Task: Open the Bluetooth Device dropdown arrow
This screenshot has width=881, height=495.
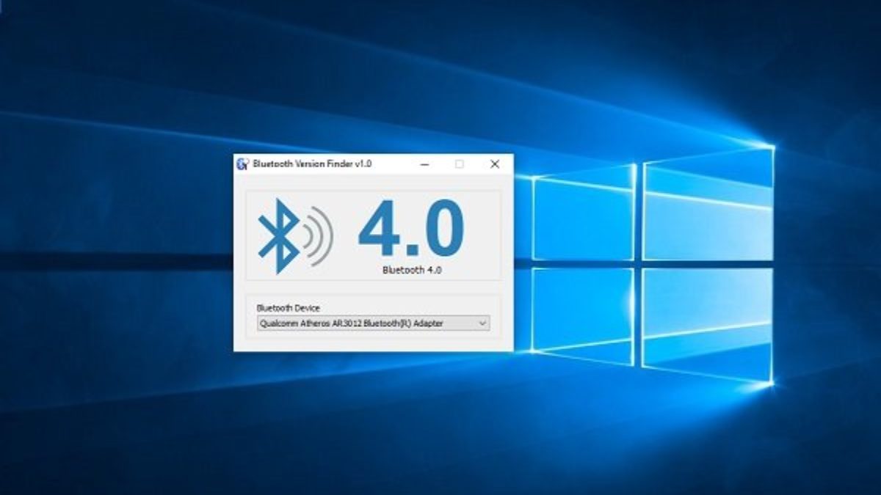Action: [x=482, y=323]
